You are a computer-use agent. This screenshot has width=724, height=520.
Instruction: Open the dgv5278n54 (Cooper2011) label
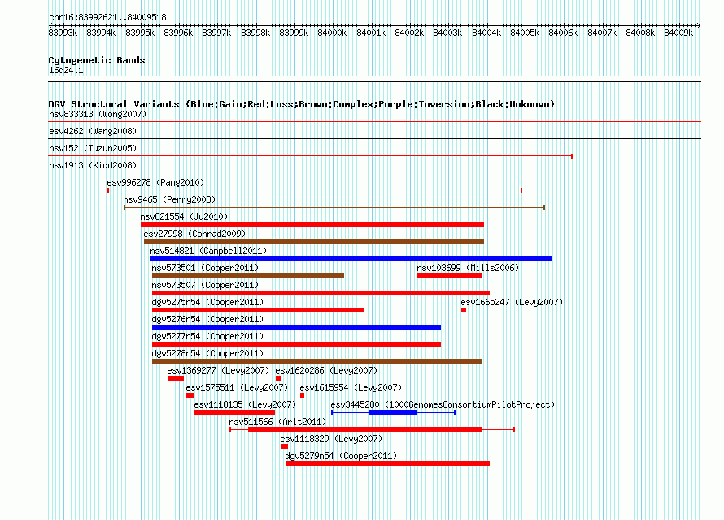click(207, 353)
